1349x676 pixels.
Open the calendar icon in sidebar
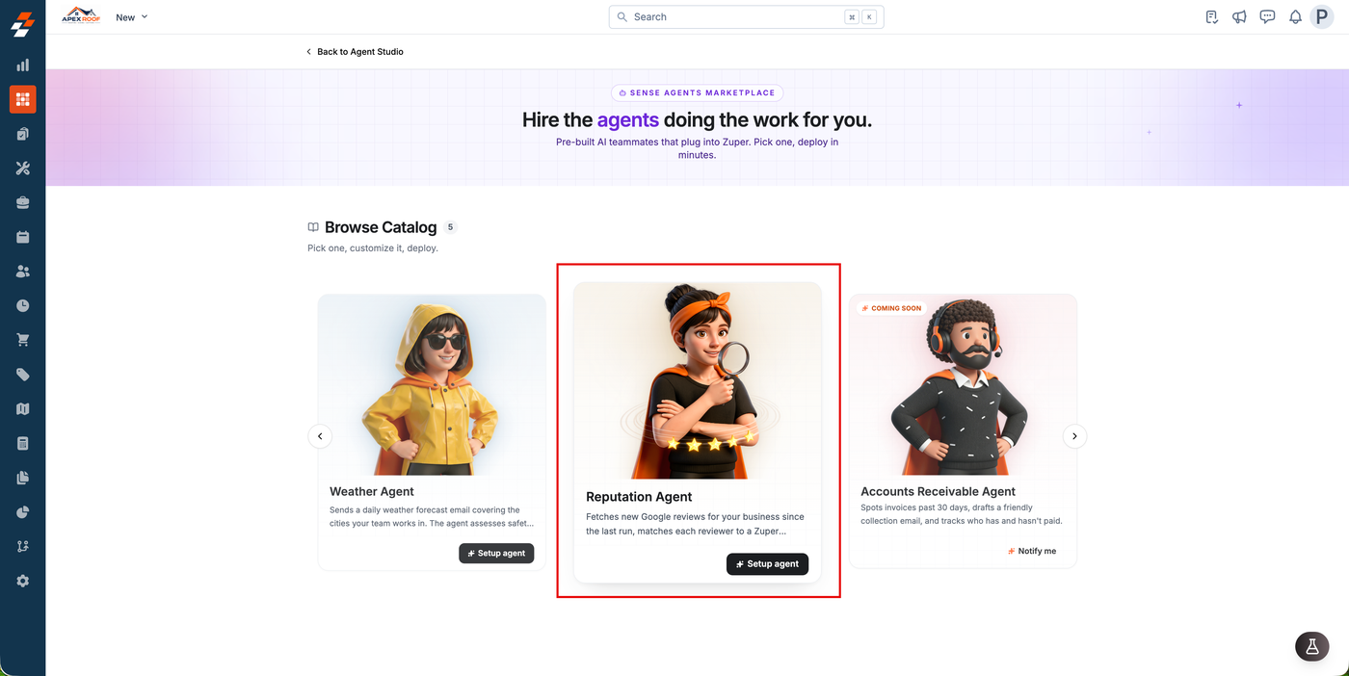click(x=23, y=237)
